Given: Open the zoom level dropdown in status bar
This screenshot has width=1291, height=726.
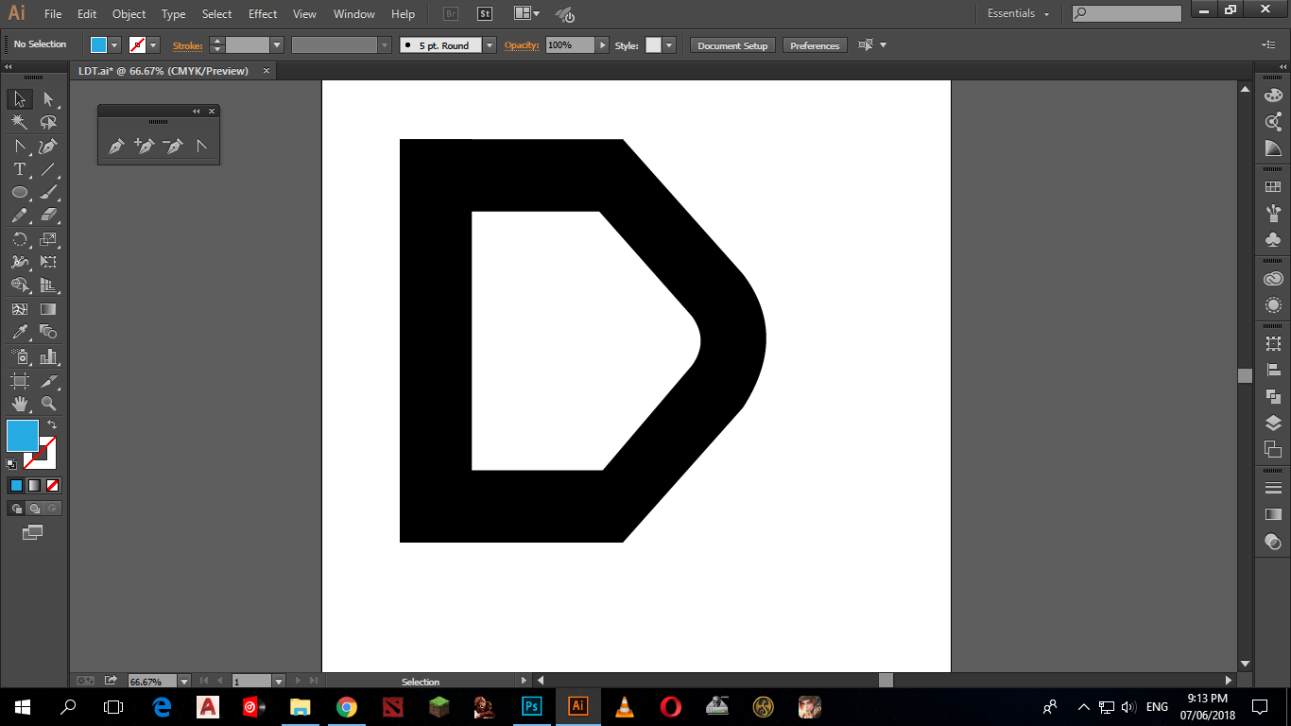Looking at the screenshot, I should coord(183,681).
